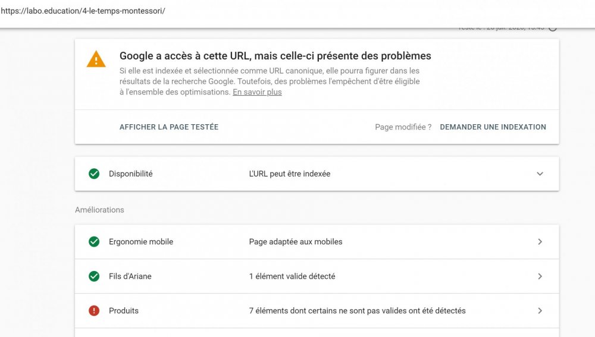Select the Disponibilité row label
Image resolution: width=595 pixels, height=337 pixels.
pyautogui.click(x=130, y=174)
